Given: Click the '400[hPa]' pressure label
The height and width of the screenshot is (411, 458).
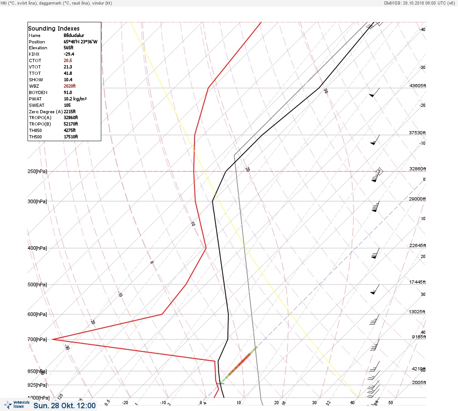Looking at the screenshot, I should click(x=37, y=248).
